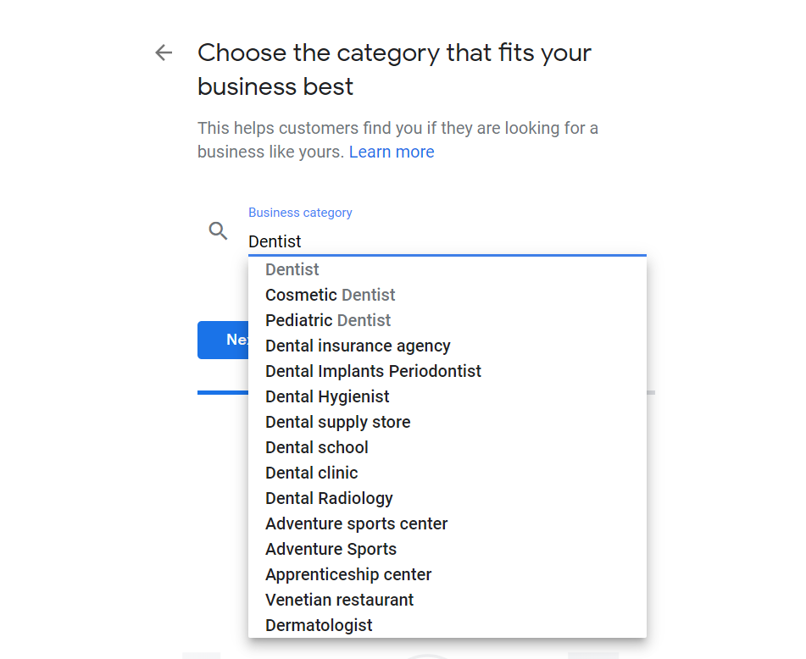Screen dimensions: 806x659
Task: Pick Dental supply store option
Action: point(447,422)
